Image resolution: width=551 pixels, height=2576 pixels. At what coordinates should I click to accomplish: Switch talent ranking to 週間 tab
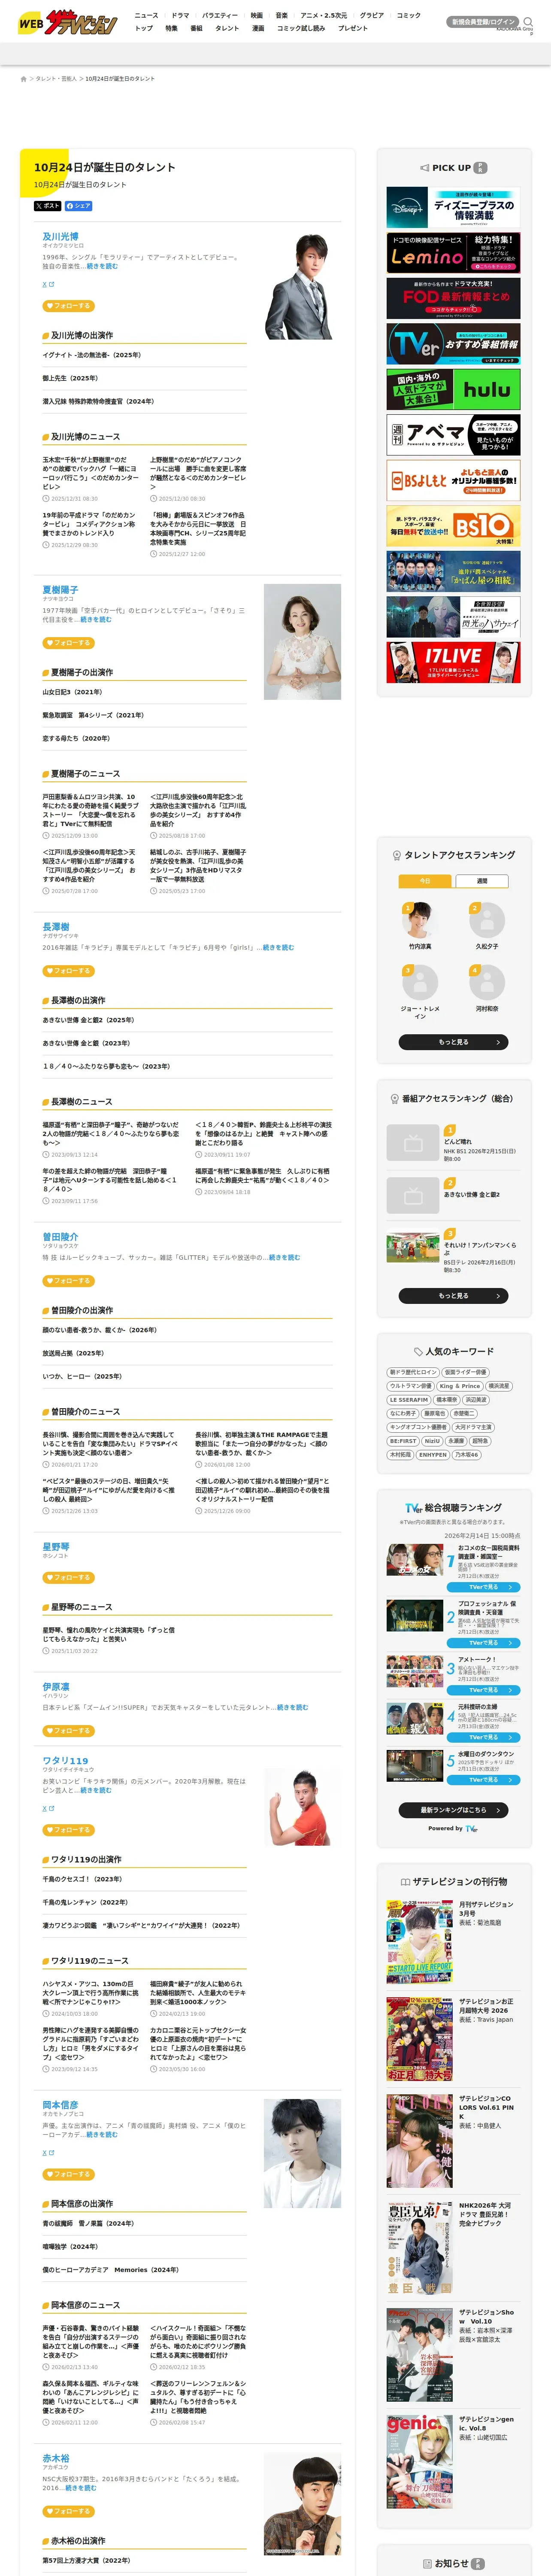[482, 881]
